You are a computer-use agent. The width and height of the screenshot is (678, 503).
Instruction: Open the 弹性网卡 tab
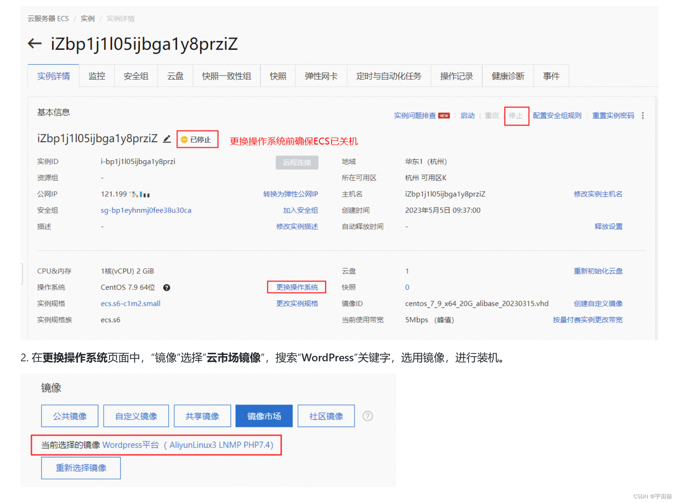pyautogui.click(x=321, y=76)
